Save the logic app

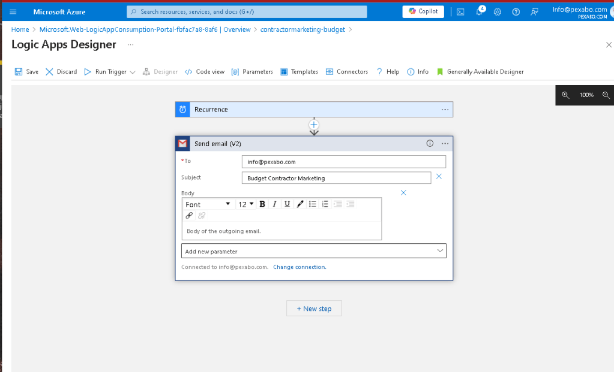click(26, 72)
